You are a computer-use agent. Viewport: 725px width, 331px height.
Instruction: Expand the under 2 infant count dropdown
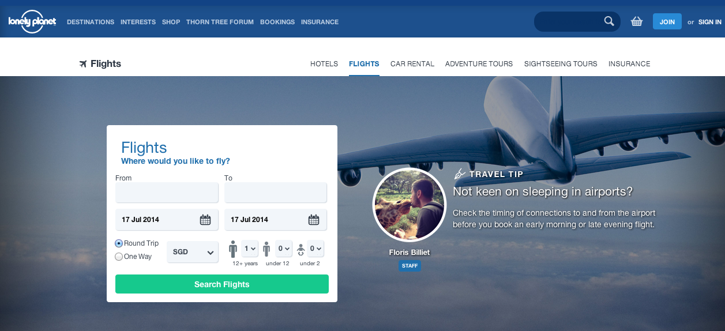[x=315, y=249]
